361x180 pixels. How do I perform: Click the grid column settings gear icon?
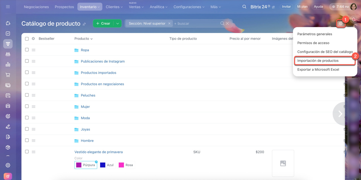(x=33, y=39)
